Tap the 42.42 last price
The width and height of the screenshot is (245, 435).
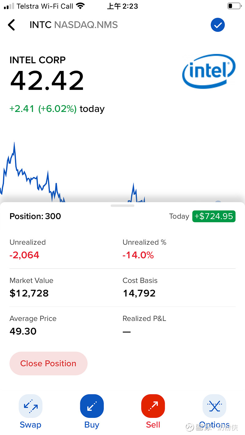tap(47, 81)
